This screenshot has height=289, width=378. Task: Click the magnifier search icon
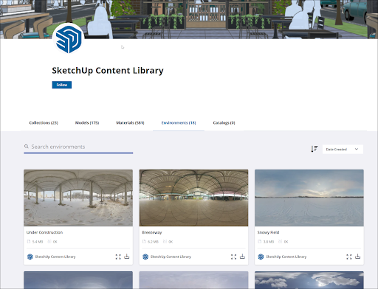pyautogui.click(x=27, y=147)
